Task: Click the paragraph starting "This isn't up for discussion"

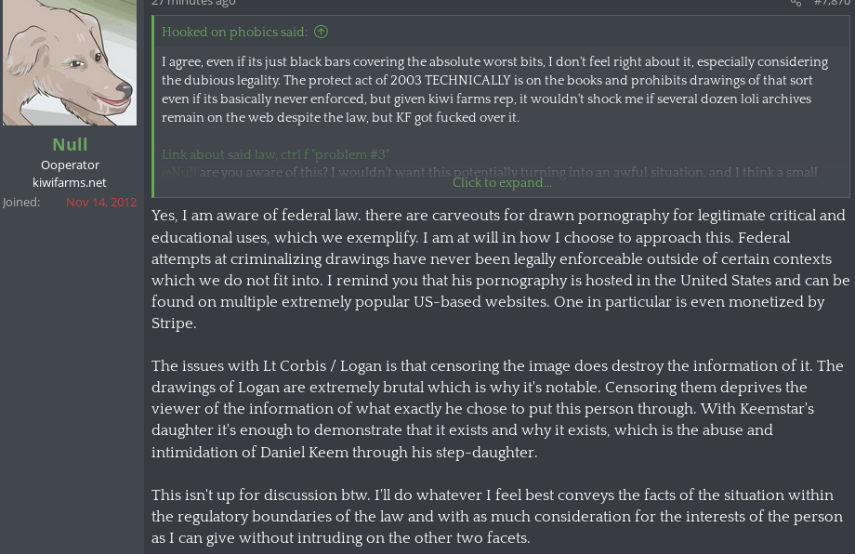Action: [x=497, y=516]
